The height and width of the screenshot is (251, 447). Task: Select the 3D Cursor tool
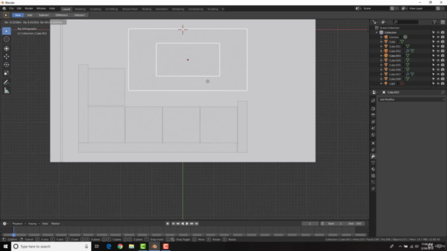6,39
